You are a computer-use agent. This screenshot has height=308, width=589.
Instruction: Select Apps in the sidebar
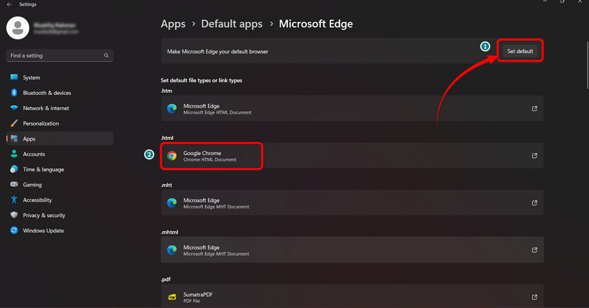(60, 139)
